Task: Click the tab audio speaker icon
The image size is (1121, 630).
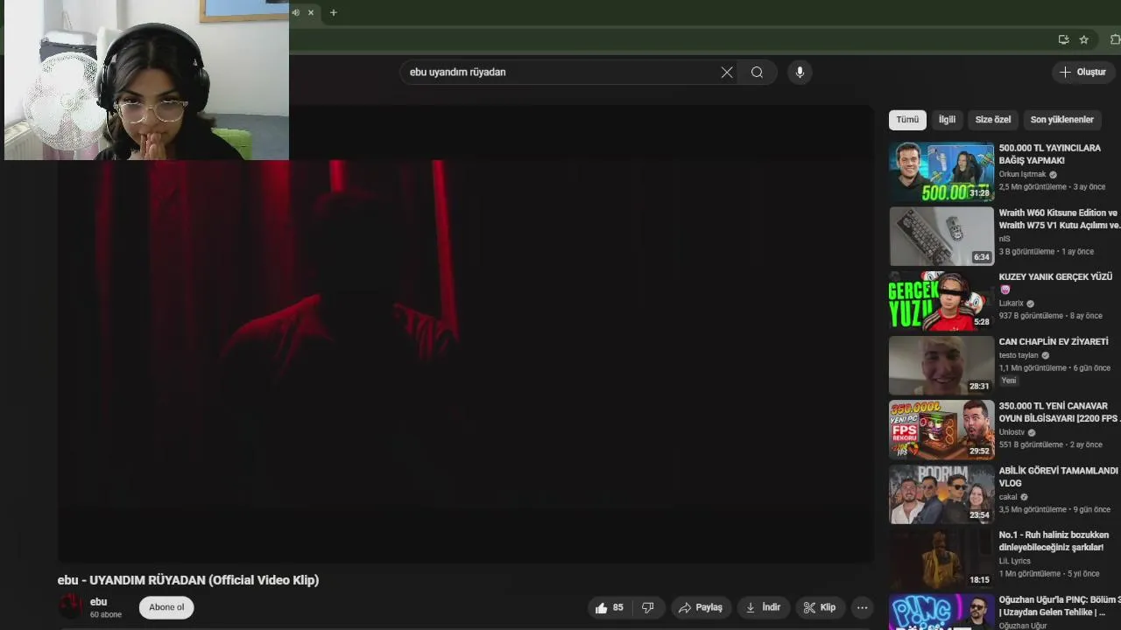Action: 296,12
